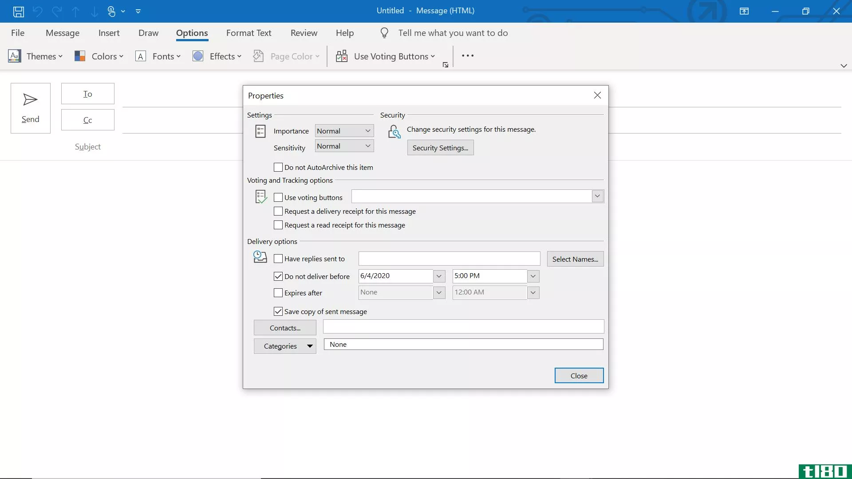Click the Cc recipients button
852x479 pixels.
coord(88,120)
